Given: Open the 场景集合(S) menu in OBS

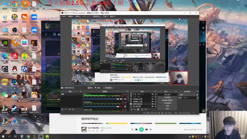Looking at the screenshot, I should pos(97,16).
